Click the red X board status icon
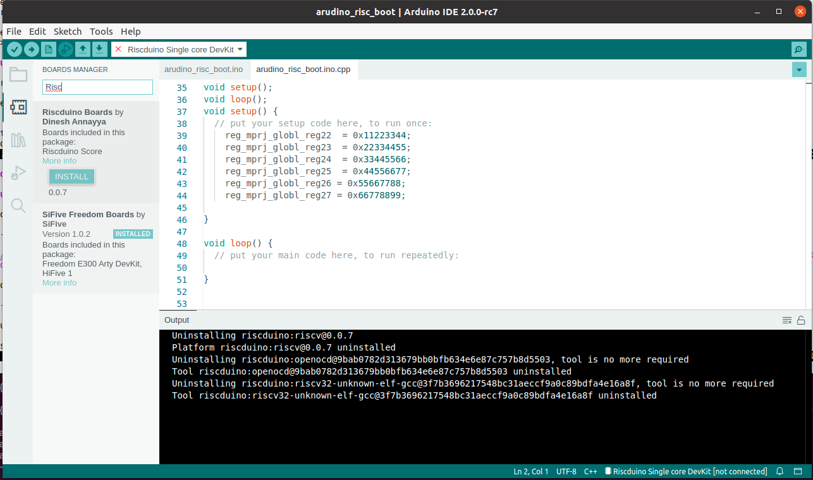This screenshot has height=480, width=813. coord(118,49)
